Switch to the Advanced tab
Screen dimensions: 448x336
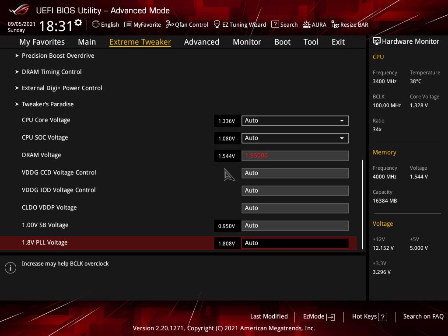201,42
